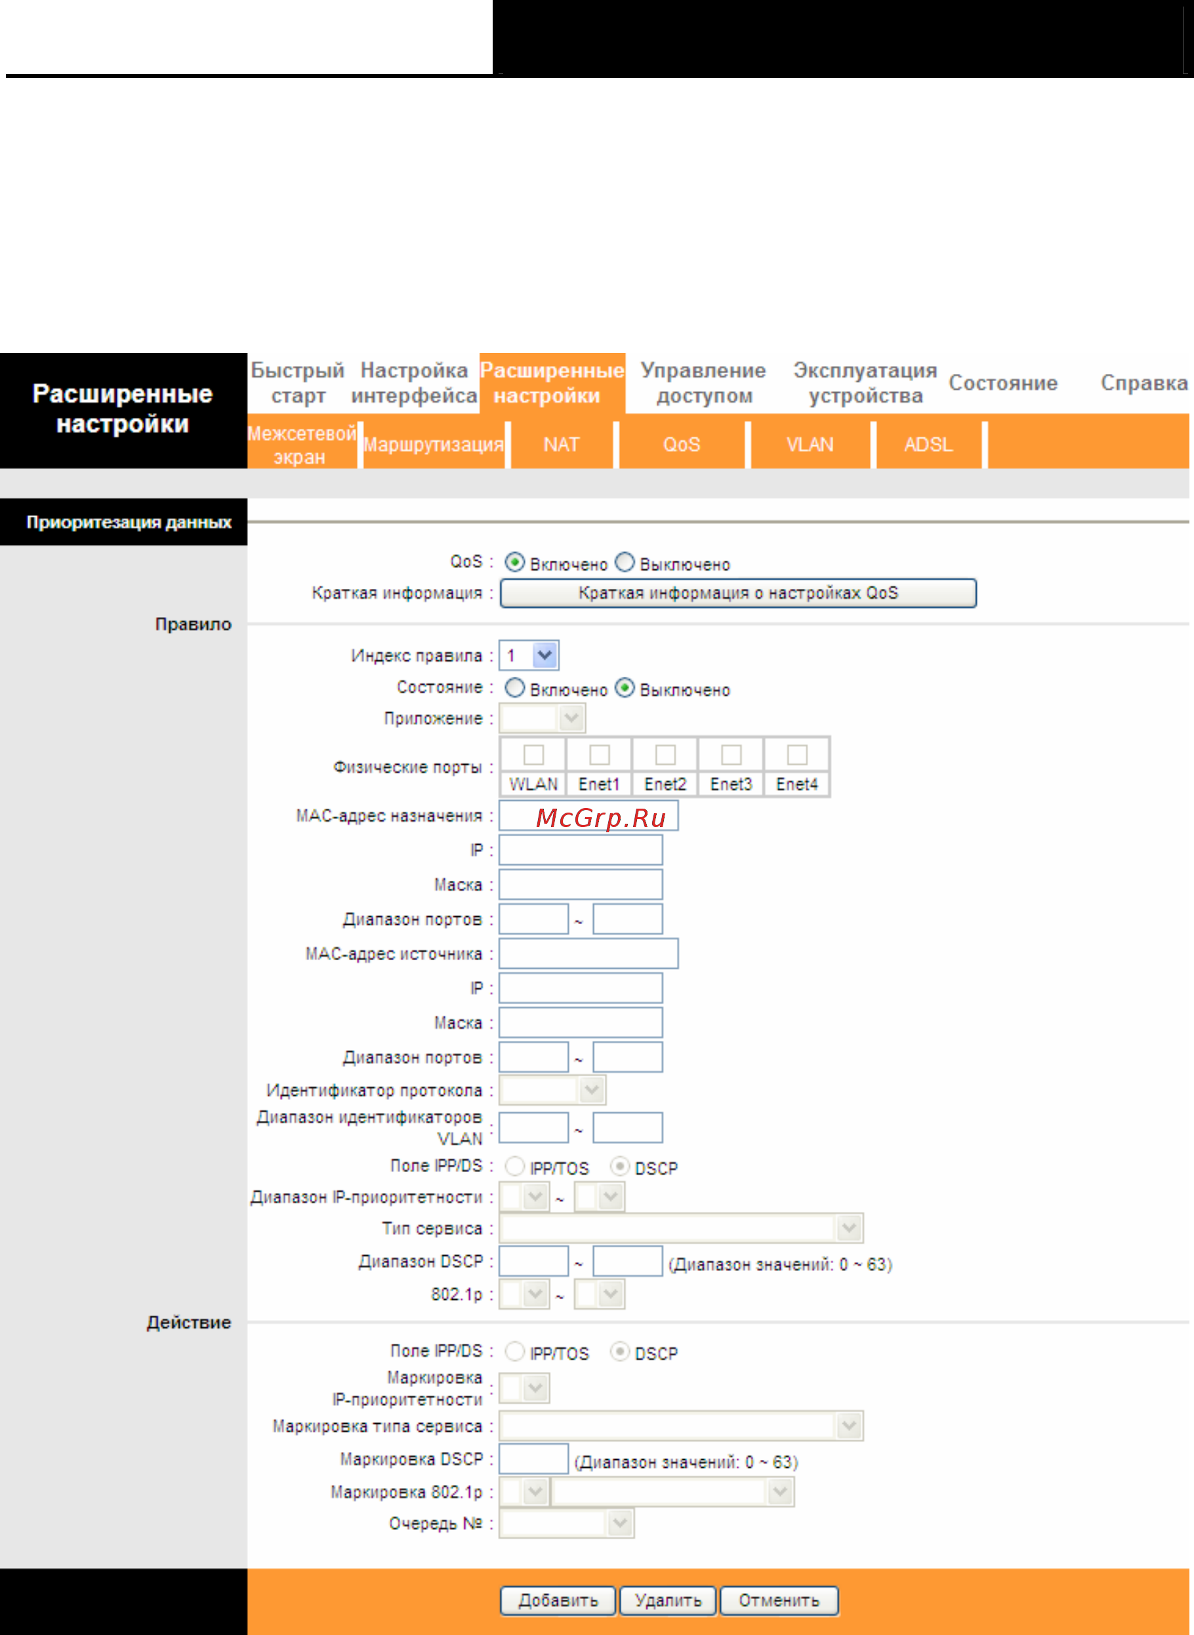This screenshot has height=1635, width=1194.
Task: Open the Индекс правила dropdown
Action: point(529,656)
